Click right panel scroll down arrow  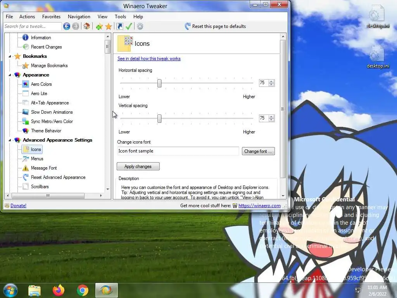point(283,196)
